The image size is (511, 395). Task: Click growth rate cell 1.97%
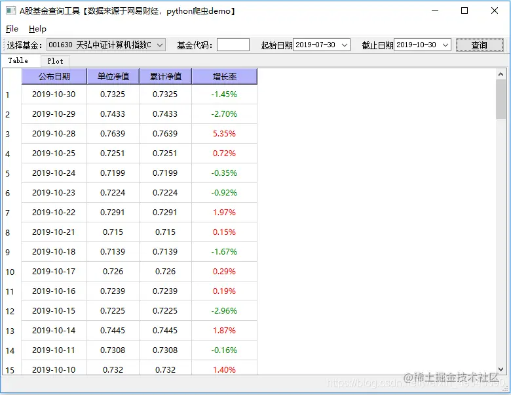(225, 213)
